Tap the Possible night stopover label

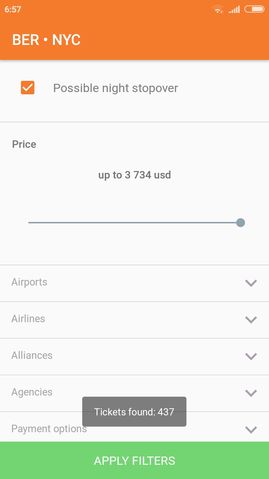[x=115, y=88]
